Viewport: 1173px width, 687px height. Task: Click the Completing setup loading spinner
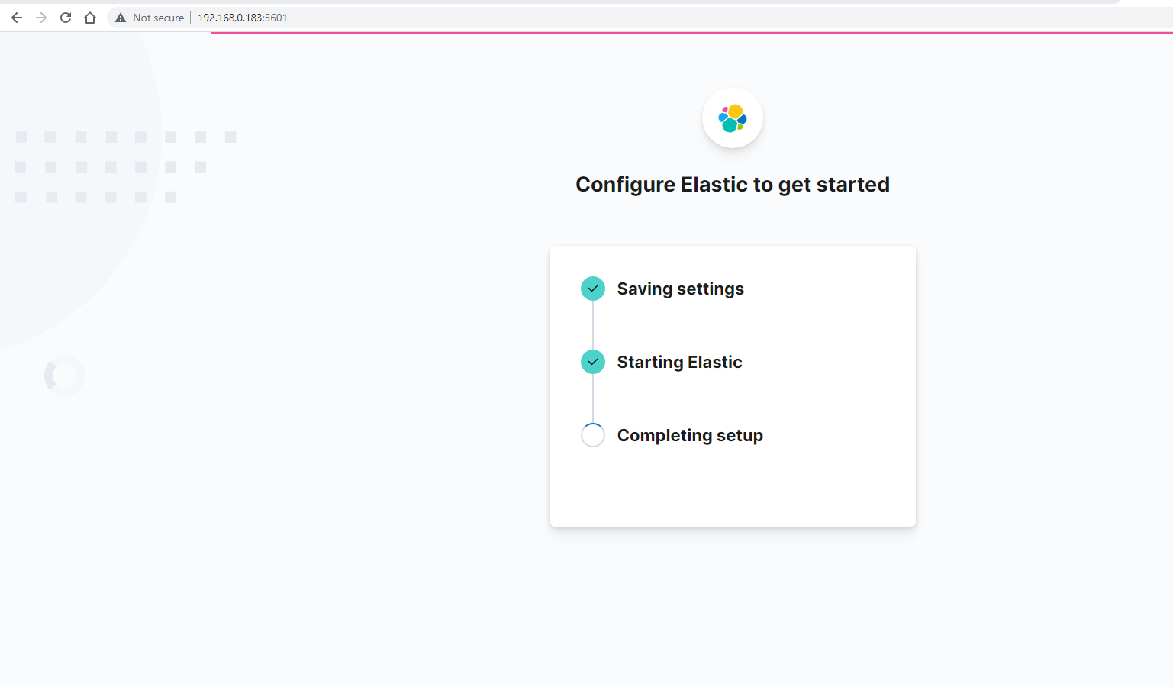[593, 435]
